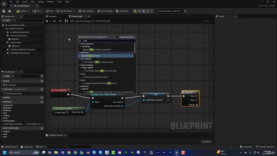Click the Find toolbar button
Viewport: 277px width, 156px height.
(50, 11)
